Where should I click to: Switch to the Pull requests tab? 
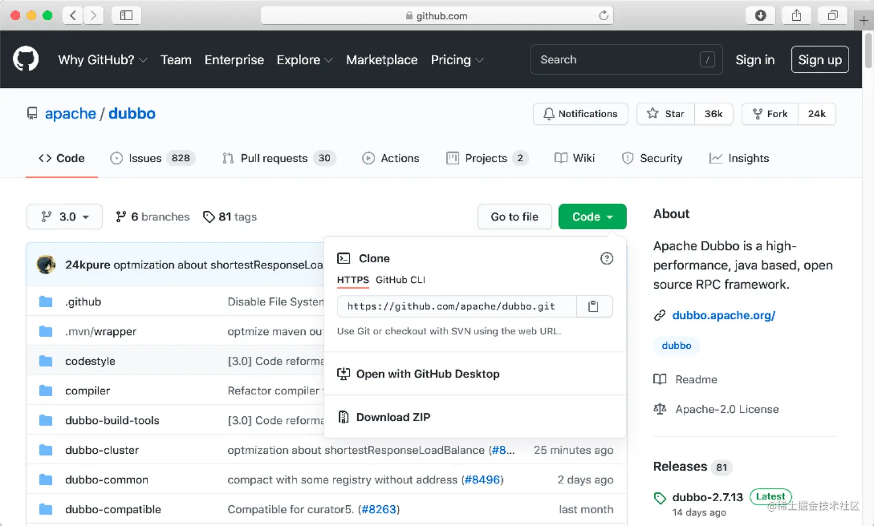[x=279, y=158]
